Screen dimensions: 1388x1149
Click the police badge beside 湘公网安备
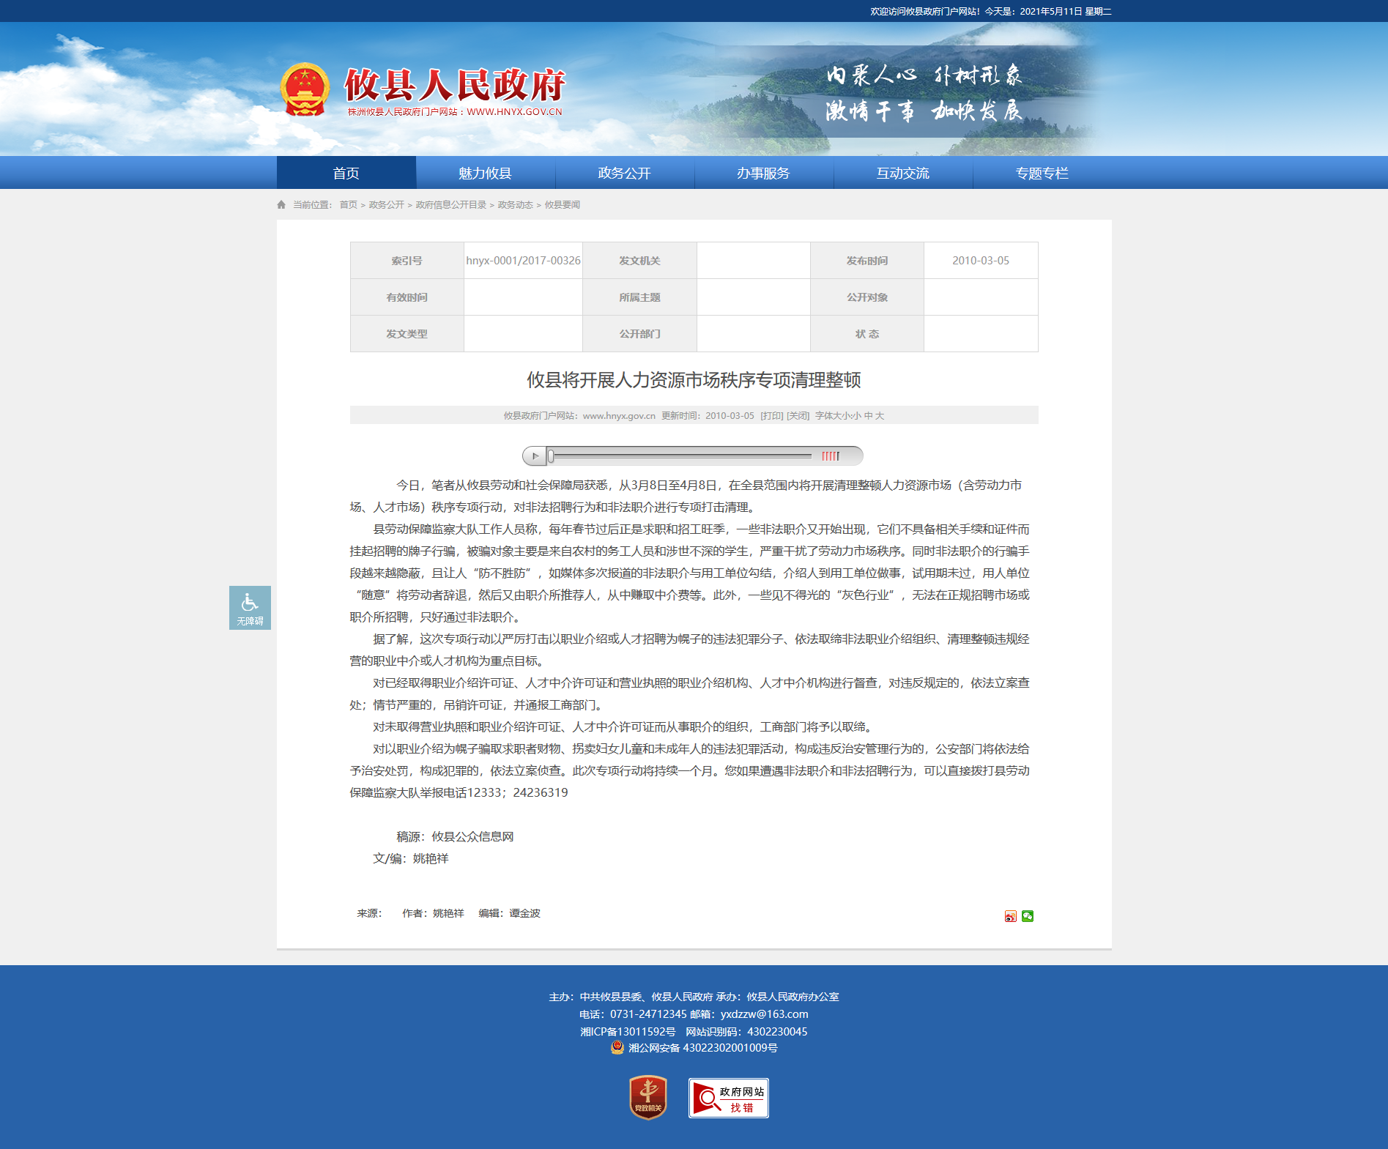[x=617, y=1047]
